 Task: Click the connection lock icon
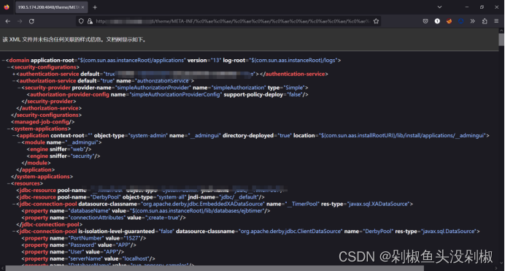click(x=90, y=21)
